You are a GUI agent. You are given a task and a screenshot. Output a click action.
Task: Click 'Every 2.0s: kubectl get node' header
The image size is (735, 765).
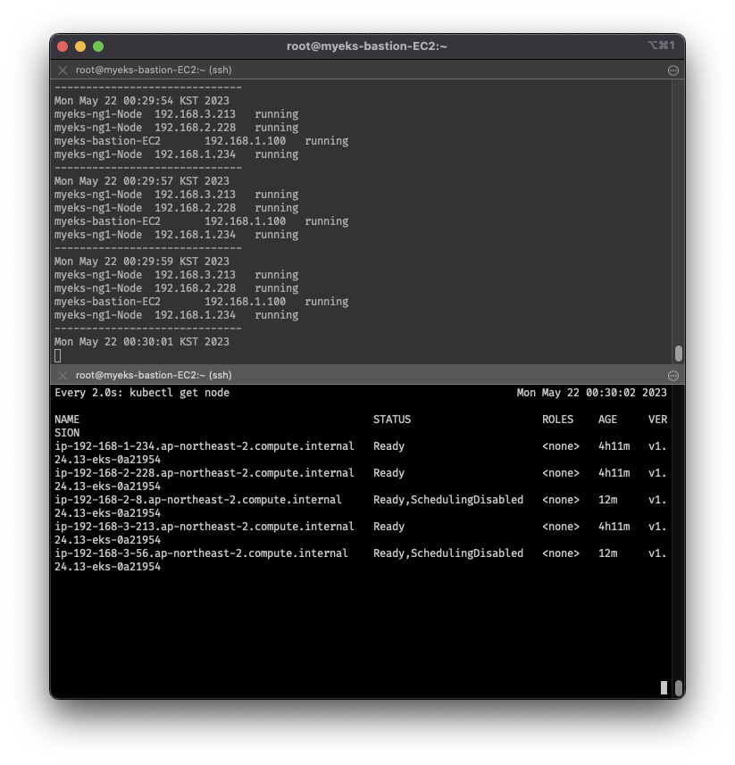pyautogui.click(x=142, y=393)
